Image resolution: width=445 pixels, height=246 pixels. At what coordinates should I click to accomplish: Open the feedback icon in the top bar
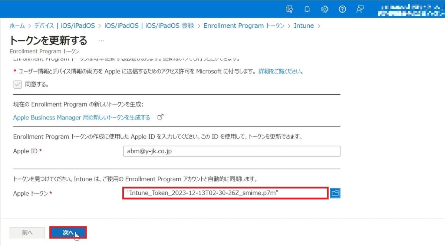coord(360,9)
